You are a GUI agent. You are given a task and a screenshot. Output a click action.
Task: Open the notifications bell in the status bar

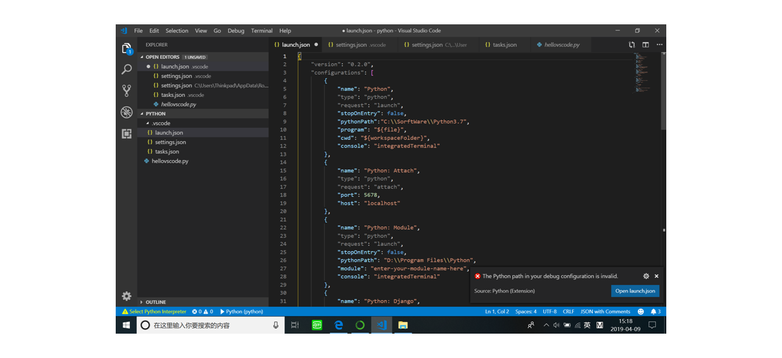coord(655,311)
